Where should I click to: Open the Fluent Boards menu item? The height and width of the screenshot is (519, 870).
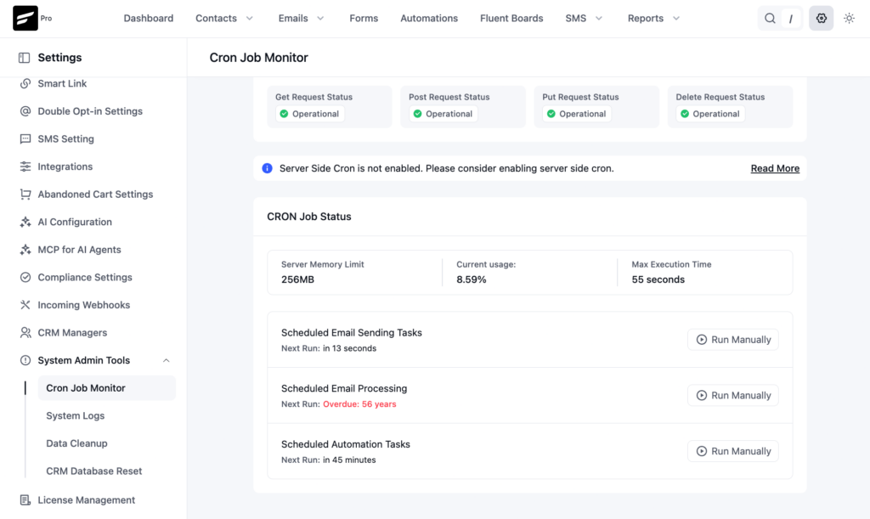point(511,19)
